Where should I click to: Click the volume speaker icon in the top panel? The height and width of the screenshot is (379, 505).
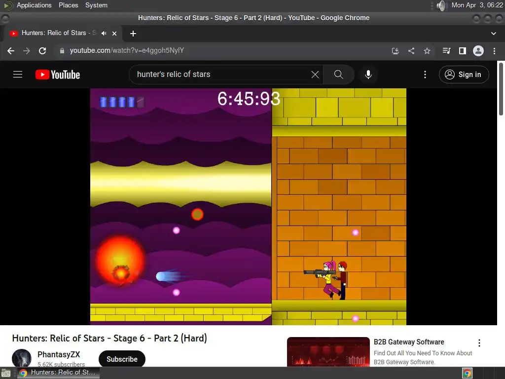click(441, 5)
